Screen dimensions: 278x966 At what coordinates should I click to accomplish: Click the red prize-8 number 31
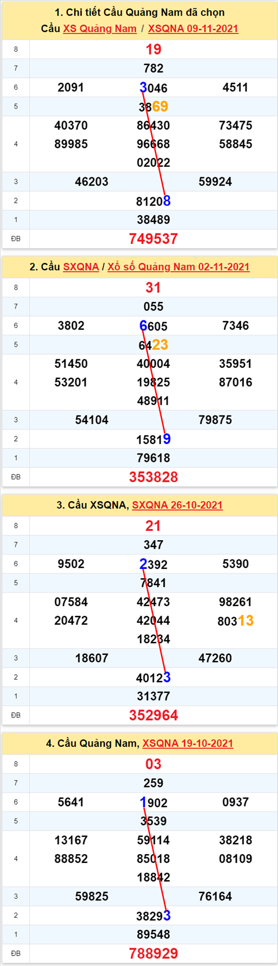153,287
